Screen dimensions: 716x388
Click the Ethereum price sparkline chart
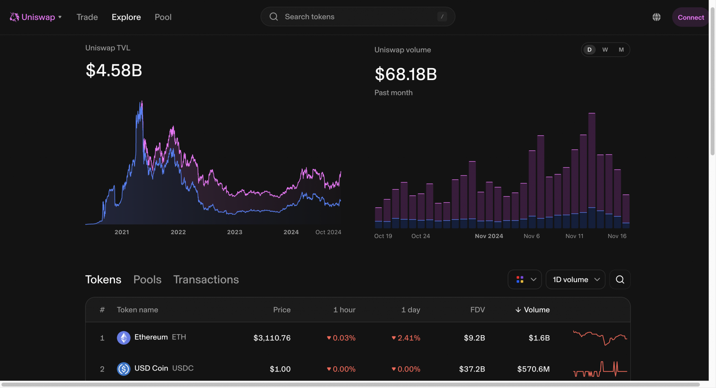[600, 338]
